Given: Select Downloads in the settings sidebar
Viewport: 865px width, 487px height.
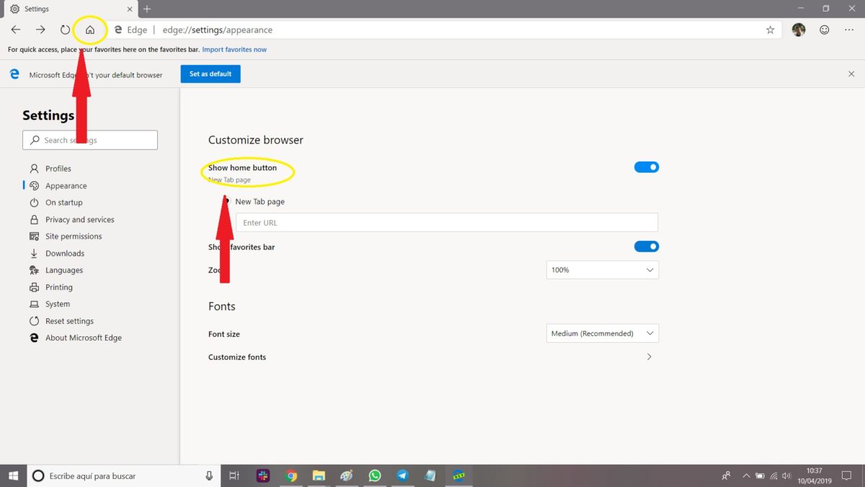Looking at the screenshot, I should [x=65, y=253].
